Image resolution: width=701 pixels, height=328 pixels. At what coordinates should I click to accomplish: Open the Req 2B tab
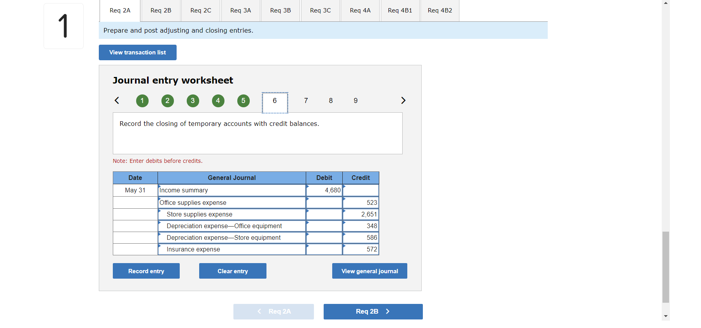pyautogui.click(x=161, y=10)
